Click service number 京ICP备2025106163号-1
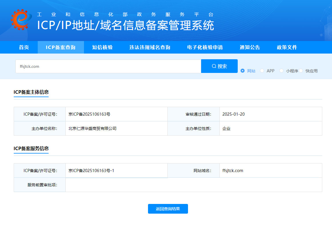This screenshot has width=332, height=233. [x=91, y=171]
